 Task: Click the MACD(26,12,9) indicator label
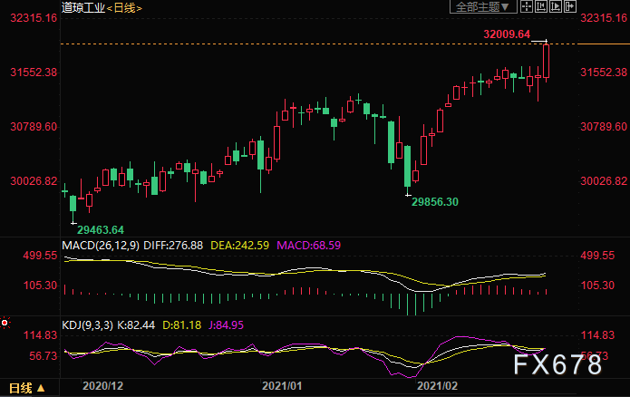pyautogui.click(x=101, y=246)
